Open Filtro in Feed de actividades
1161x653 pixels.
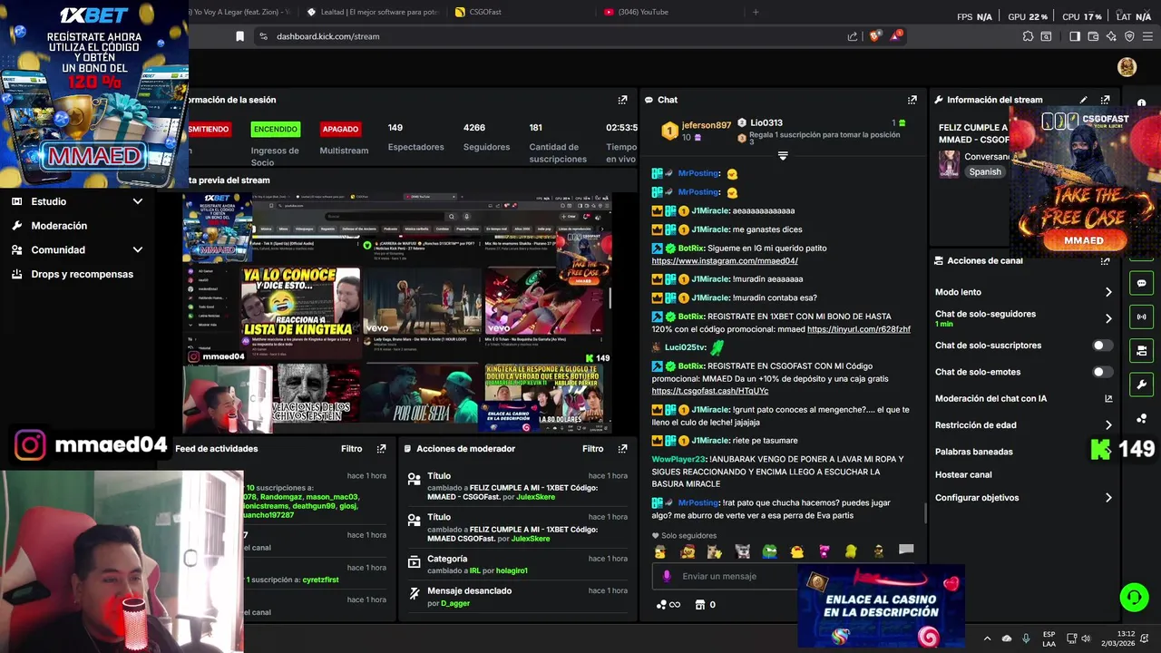(351, 449)
